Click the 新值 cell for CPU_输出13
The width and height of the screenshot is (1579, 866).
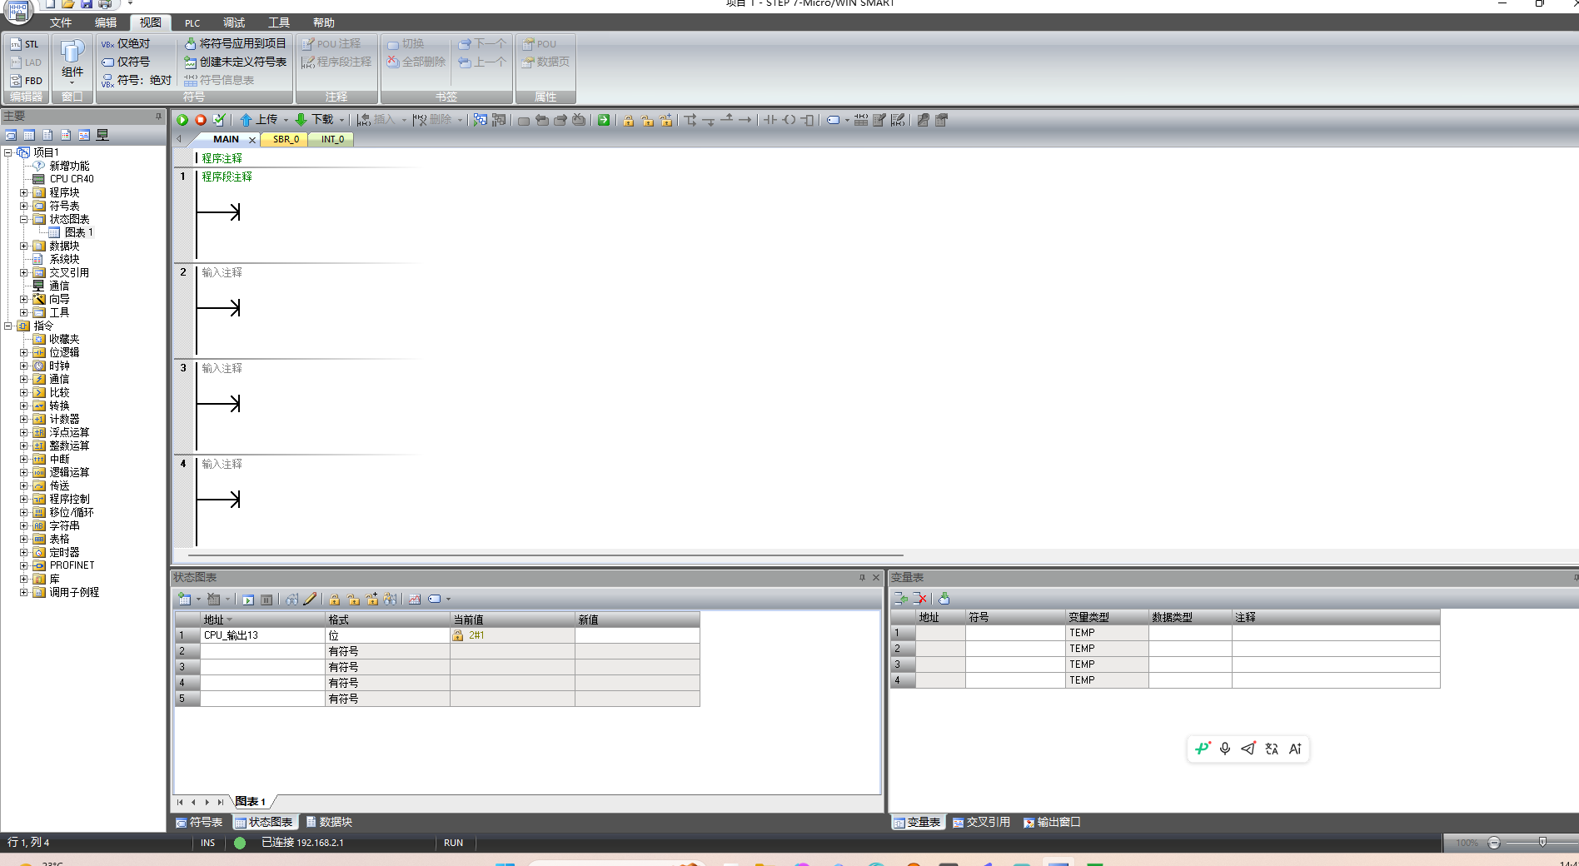tap(637, 635)
